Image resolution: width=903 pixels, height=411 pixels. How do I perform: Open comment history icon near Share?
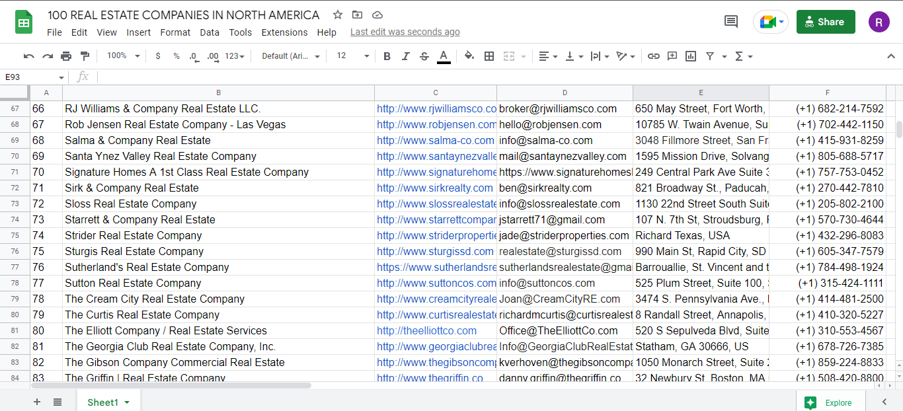click(x=731, y=22)
